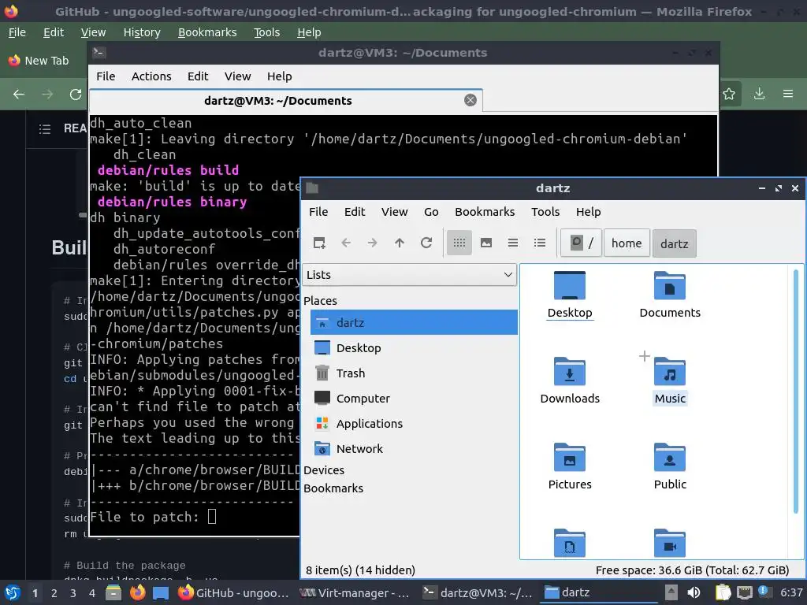Select the Videos folder icon at the bottom
807x605 pixels.
(670, 544)
